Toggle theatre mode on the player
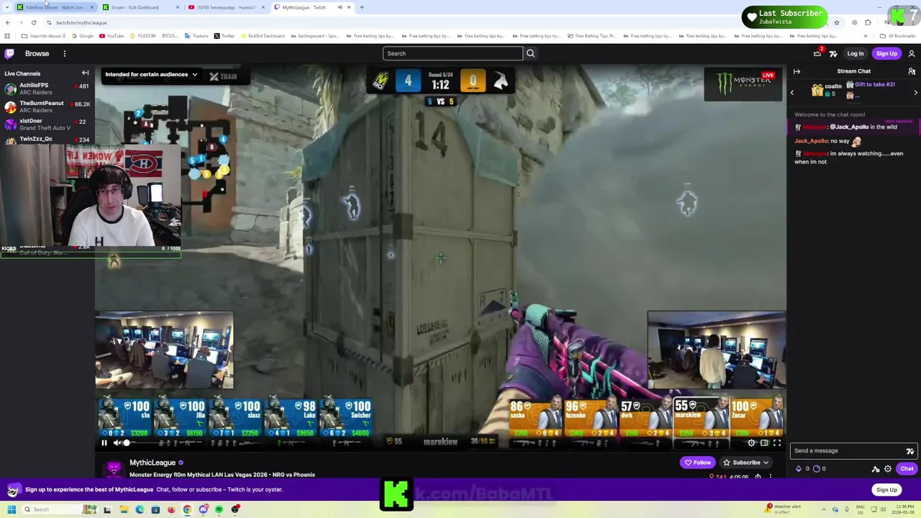 point(764,442)
